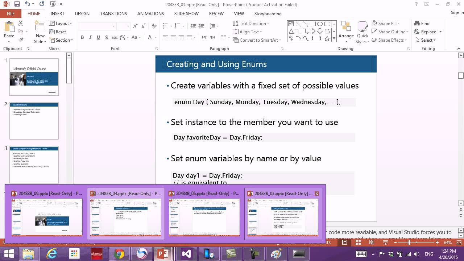Image resolution: width=464 pixels, height=261 pixels.
Task: Toggle Underline formatting
Action: click(x=98, y=37)
